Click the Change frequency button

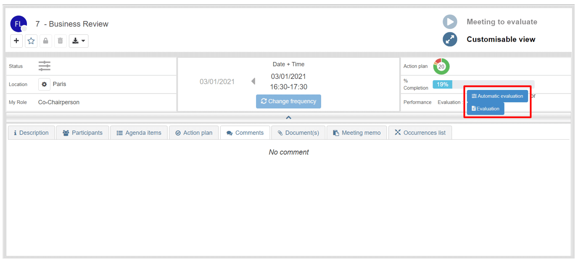(288, 102)
